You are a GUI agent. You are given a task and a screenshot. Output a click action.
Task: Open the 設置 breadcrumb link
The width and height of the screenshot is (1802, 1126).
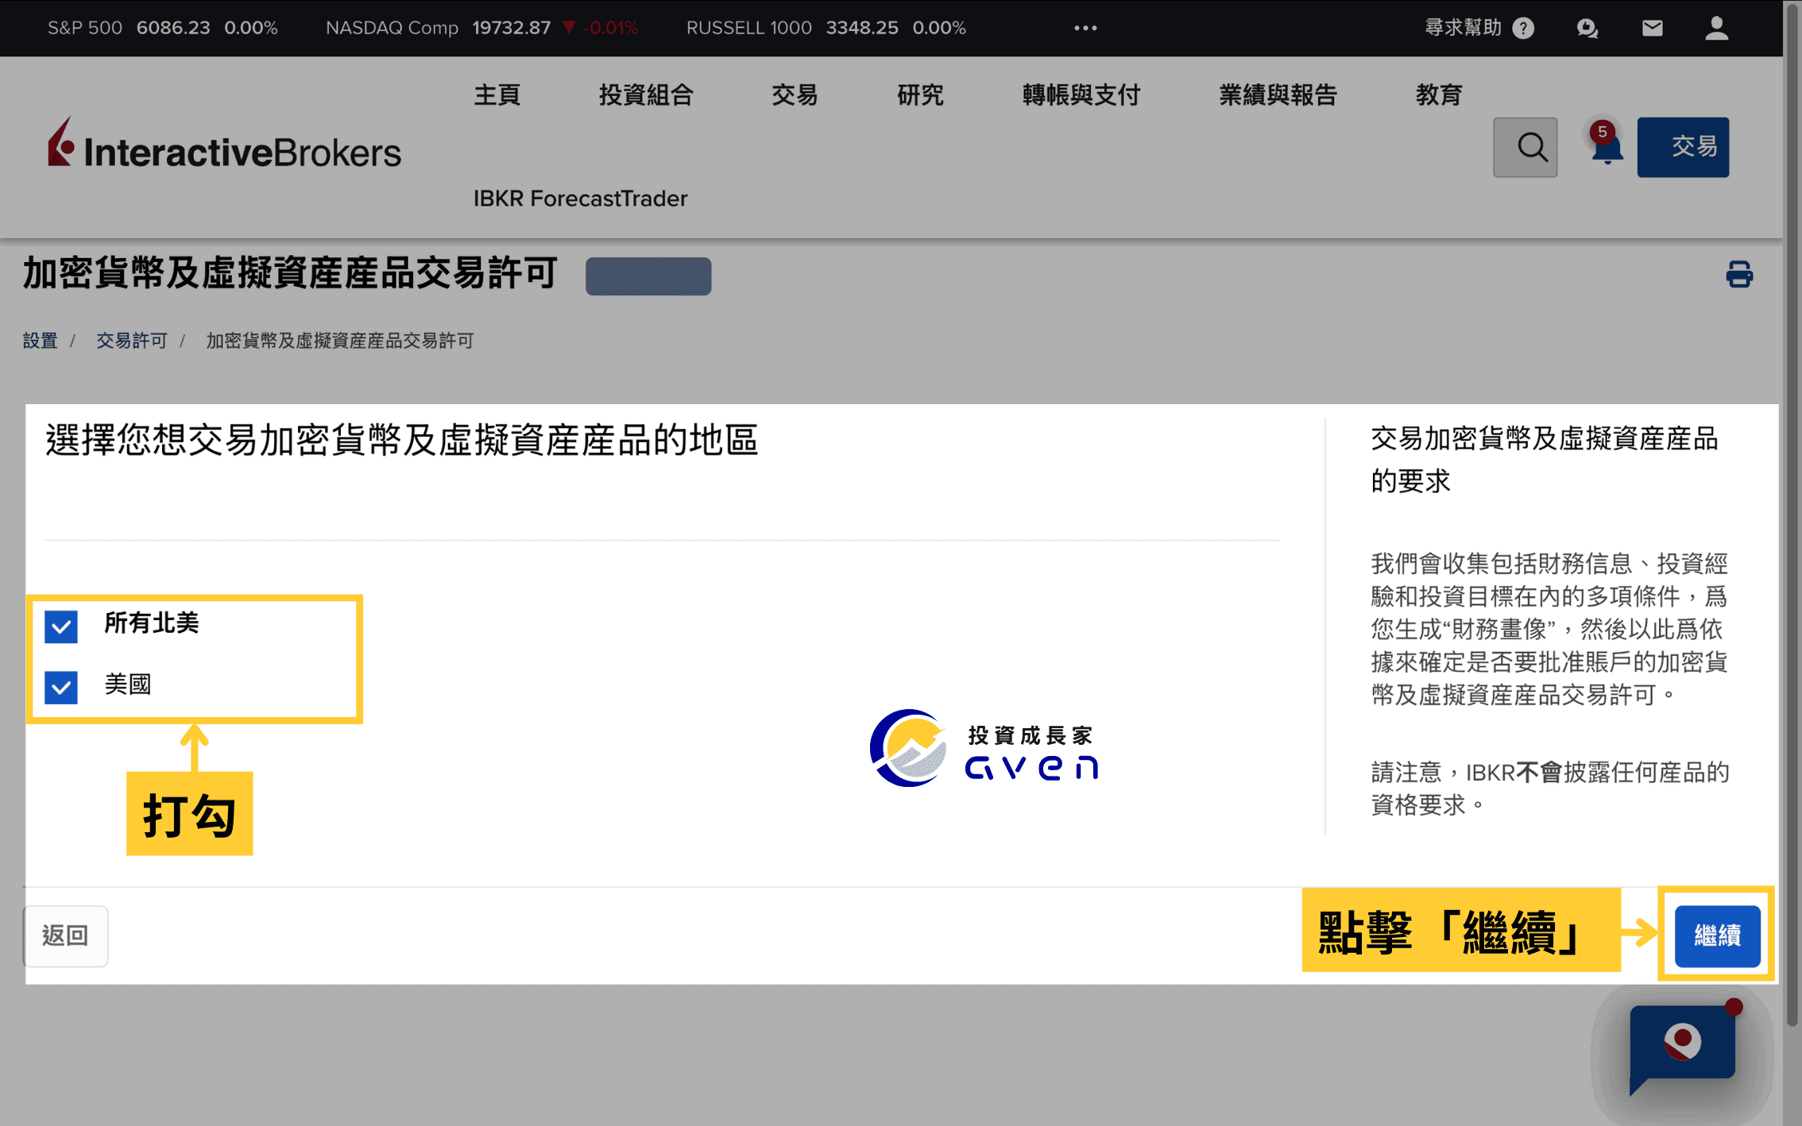pos(40,341)
